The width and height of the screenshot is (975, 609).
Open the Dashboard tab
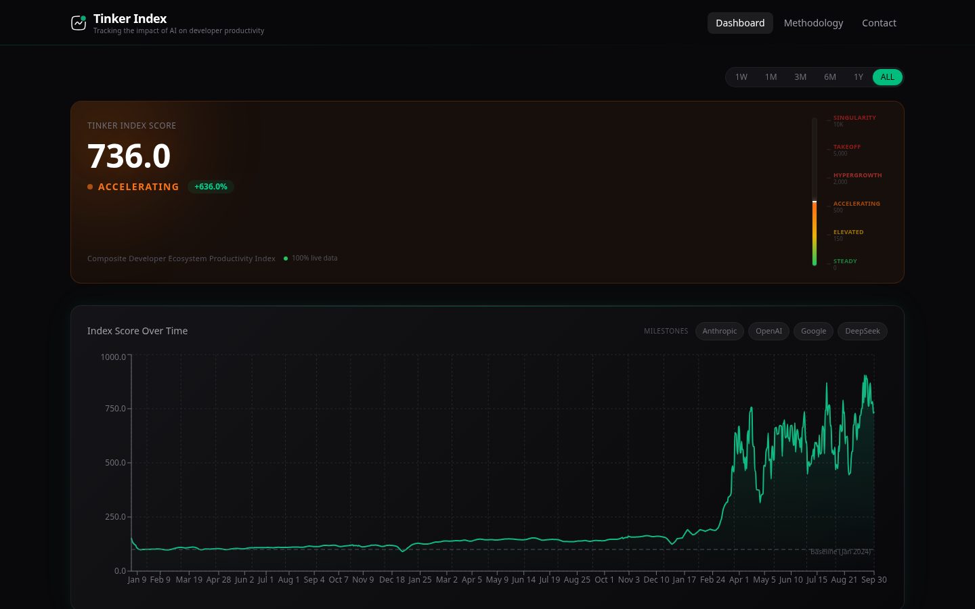[740, 23]
